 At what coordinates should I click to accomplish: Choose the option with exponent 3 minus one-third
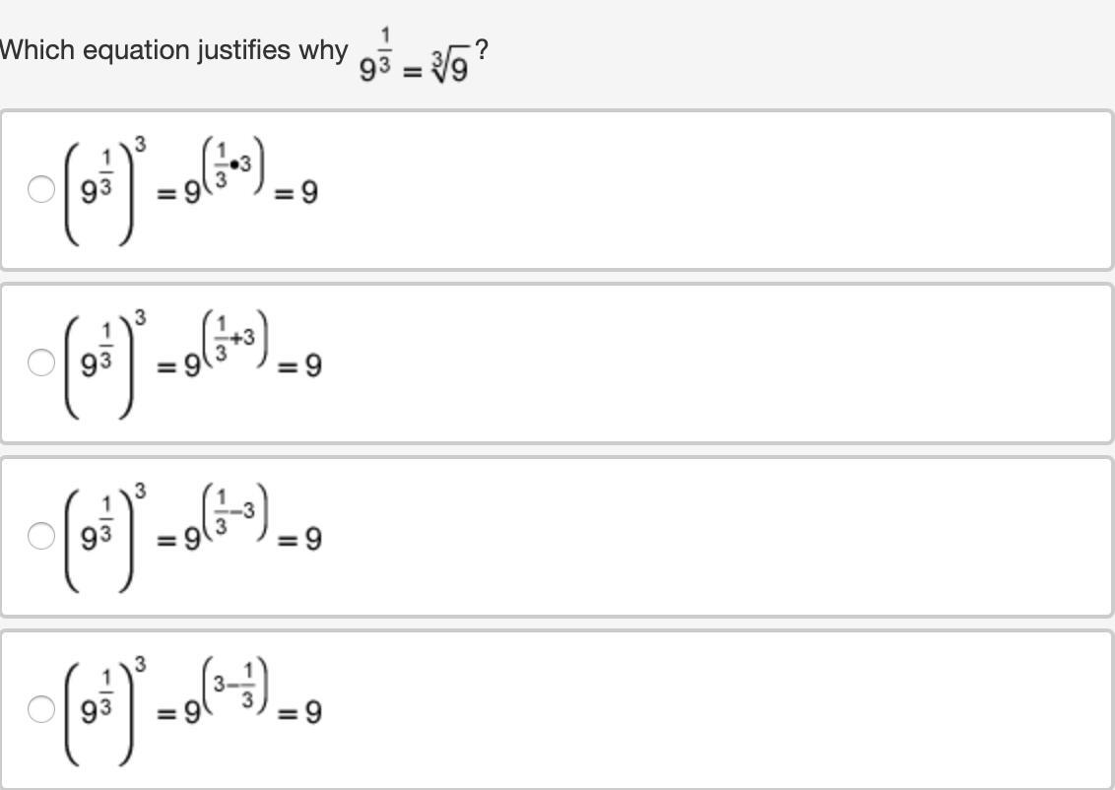(40, 708)
